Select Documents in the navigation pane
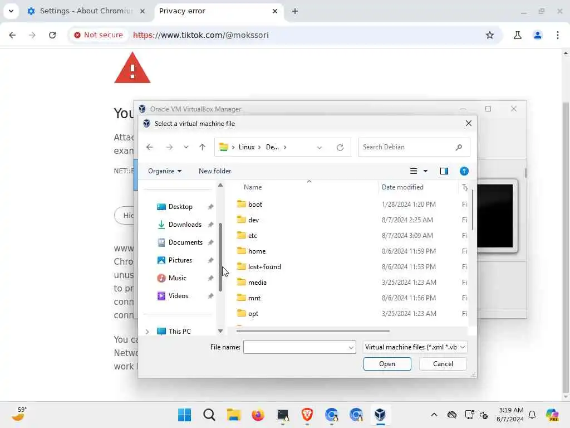570x428 pixels. (185, 242)
